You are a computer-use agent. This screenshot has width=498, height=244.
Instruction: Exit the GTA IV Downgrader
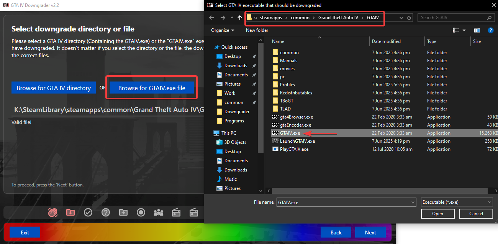click(25, 232)
